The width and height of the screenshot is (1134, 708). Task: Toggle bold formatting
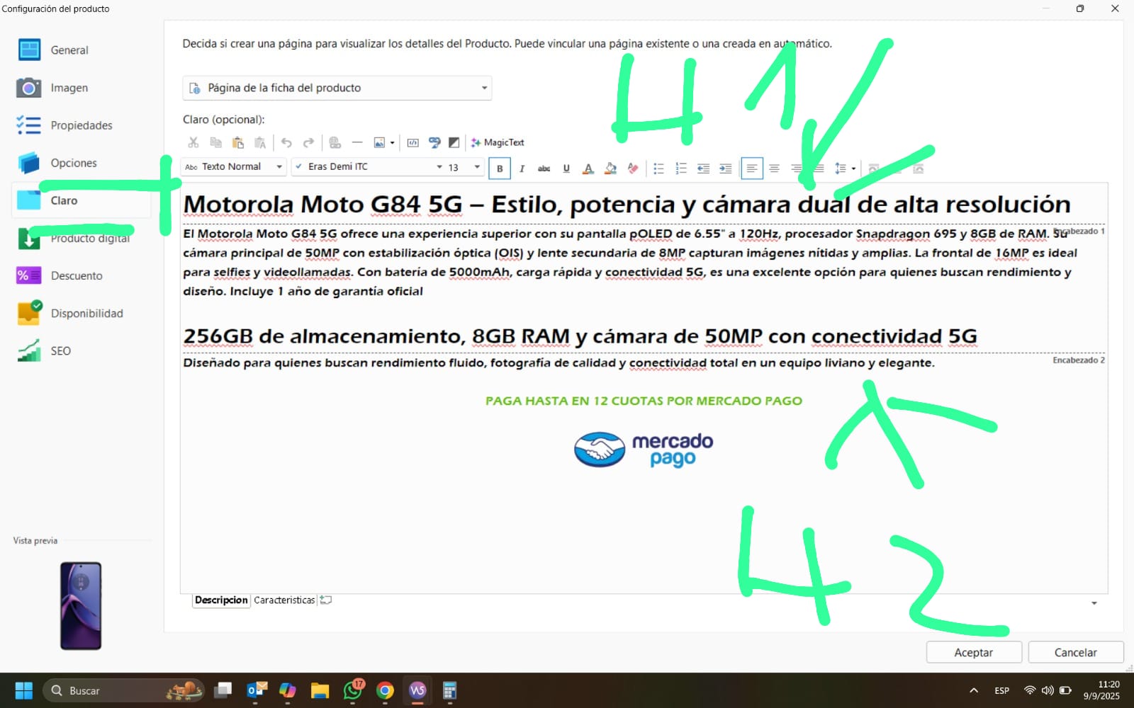tap(500, 169)
